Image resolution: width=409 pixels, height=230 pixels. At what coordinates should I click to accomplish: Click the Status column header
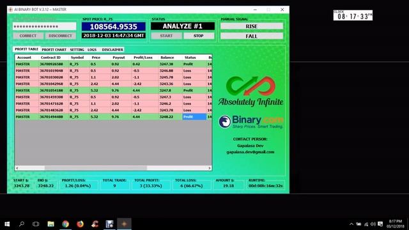pyautogui.click(x=194, y=57)
